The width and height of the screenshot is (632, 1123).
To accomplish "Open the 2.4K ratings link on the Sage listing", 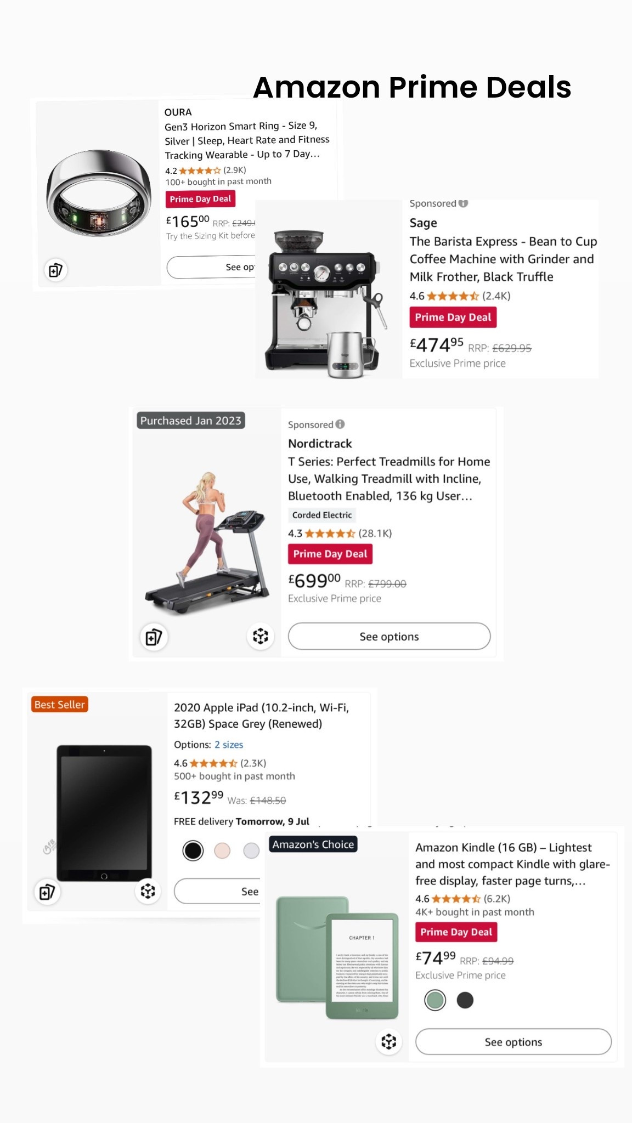I will tap(496, 296).
